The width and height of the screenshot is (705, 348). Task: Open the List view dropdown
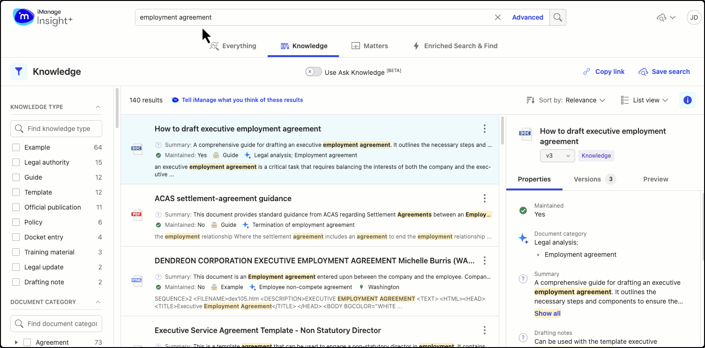[x=645, y=100]
